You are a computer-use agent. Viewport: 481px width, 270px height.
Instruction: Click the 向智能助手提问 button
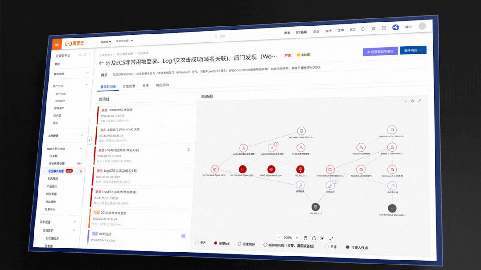click(380, 52)
